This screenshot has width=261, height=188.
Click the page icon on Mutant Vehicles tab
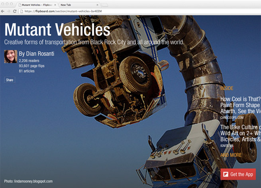[20, 5]
